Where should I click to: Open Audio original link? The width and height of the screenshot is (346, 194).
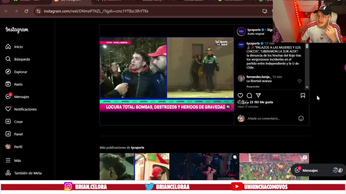(x=256, y=34)
